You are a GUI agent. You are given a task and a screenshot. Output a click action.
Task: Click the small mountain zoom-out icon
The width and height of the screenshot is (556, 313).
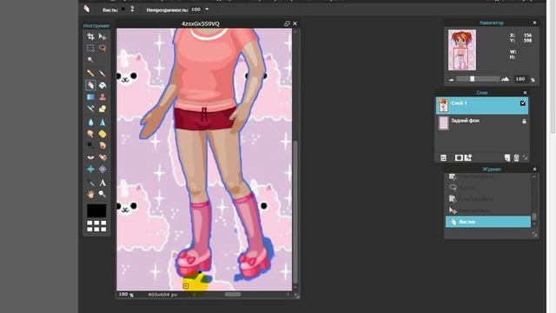[x=452, y=79]
